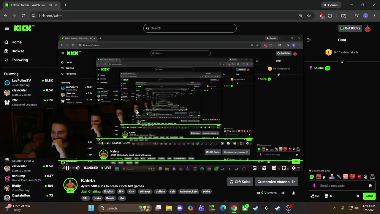Viewport: 380px width, 214px height.
Task: Open the Chrome three-dot menu
Action: [x=374, y=16]
